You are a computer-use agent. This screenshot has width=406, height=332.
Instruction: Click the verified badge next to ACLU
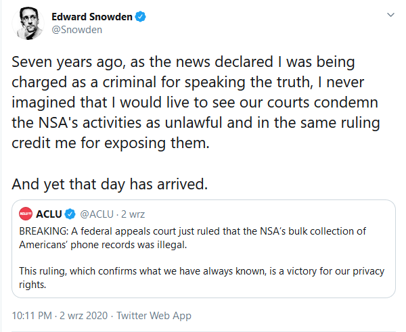pos(70,214)
